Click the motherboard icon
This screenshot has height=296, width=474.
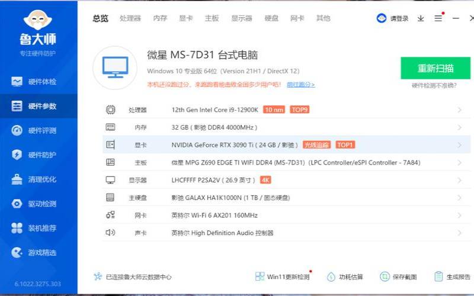click(x=110, y=162)
